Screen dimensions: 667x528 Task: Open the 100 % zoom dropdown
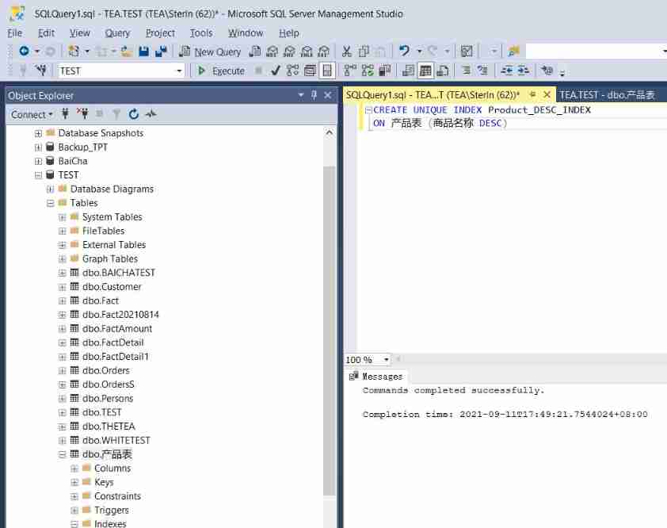(387, 360)
